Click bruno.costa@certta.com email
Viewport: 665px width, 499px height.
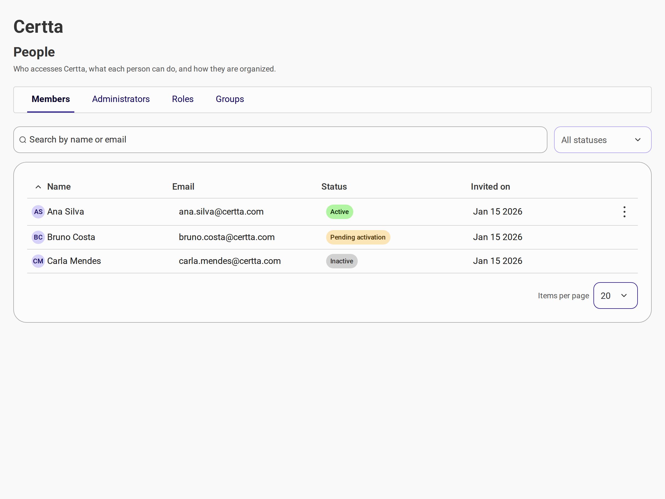click(227, 237)
